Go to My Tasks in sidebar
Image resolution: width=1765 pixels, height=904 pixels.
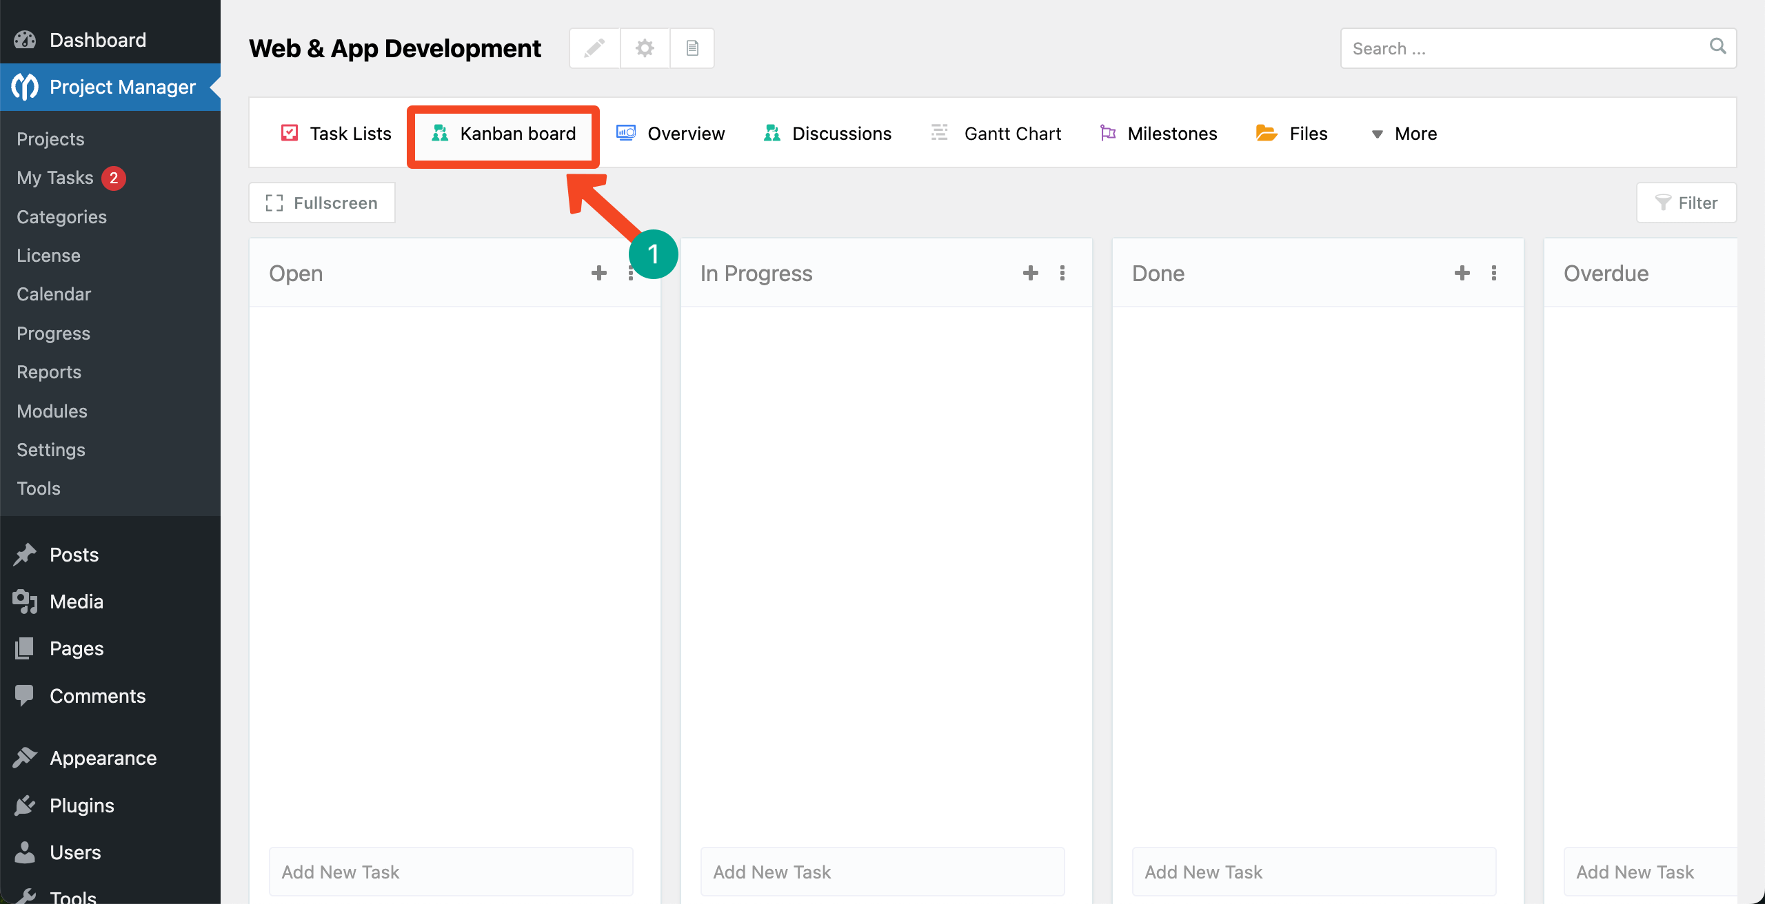coord(55,178)
